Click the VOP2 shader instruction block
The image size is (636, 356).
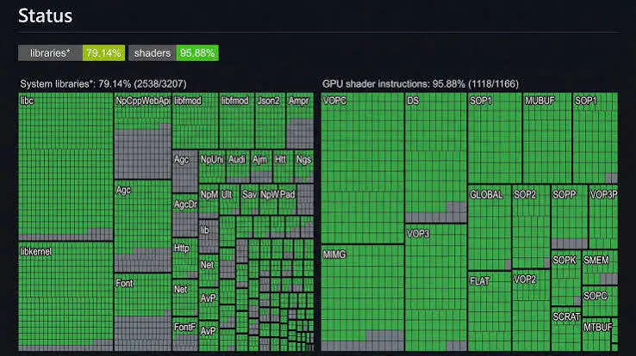click(531, 310)
